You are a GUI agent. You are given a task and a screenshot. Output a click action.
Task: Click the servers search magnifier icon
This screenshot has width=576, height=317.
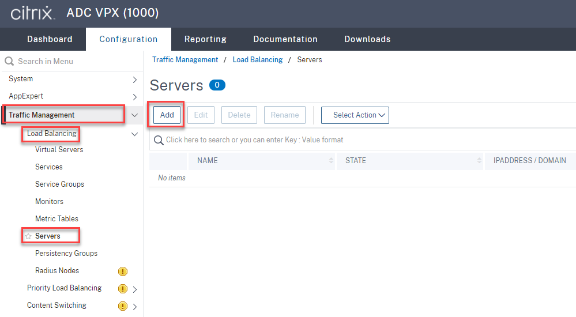159,140
